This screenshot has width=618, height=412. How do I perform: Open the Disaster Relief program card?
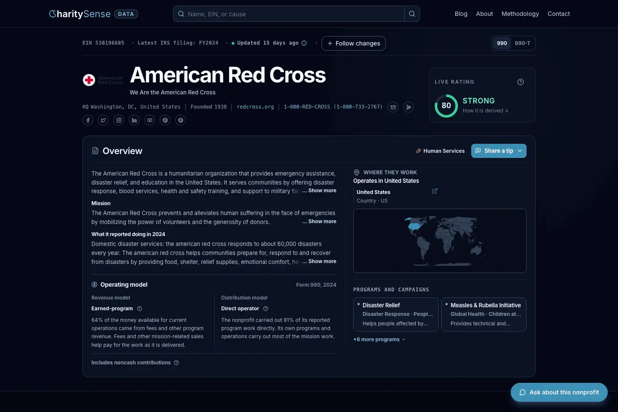[x=396, y=315]
